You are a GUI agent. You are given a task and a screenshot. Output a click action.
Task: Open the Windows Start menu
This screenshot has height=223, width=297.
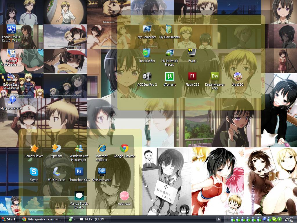(9, 219)
